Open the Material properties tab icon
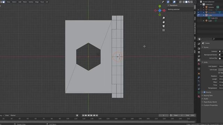The height and width of the screenshot is (125, 223). tap(199, 97)
